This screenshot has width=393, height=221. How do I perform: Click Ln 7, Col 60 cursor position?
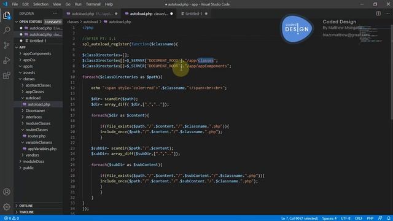(299, 219)
